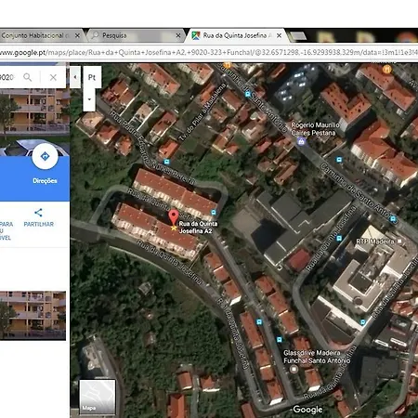This screenshot has width=418, height=418.
Task: Click the yellow saved star on map
Action: [x=174, y=229]
